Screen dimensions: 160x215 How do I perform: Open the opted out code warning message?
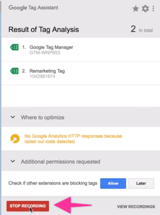[73, 139]
